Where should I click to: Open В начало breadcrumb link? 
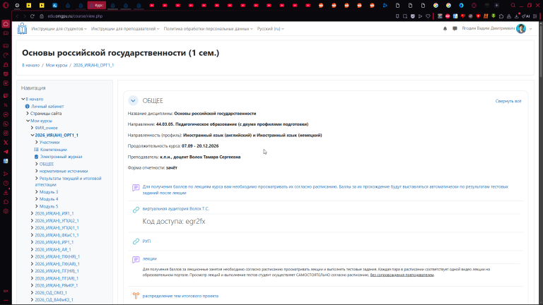point(30,65)
